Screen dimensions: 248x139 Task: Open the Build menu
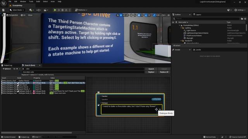[x=38, y=2]
